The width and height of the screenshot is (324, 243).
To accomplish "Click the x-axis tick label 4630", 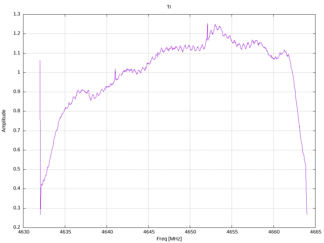I will click(23, 232).
